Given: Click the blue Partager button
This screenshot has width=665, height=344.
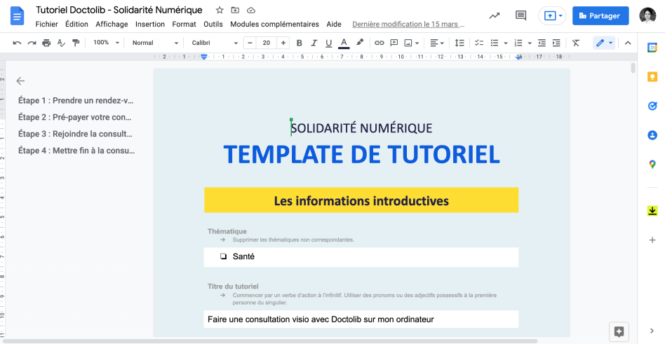Looking at the screenshot, I should [x=600, y=15].
